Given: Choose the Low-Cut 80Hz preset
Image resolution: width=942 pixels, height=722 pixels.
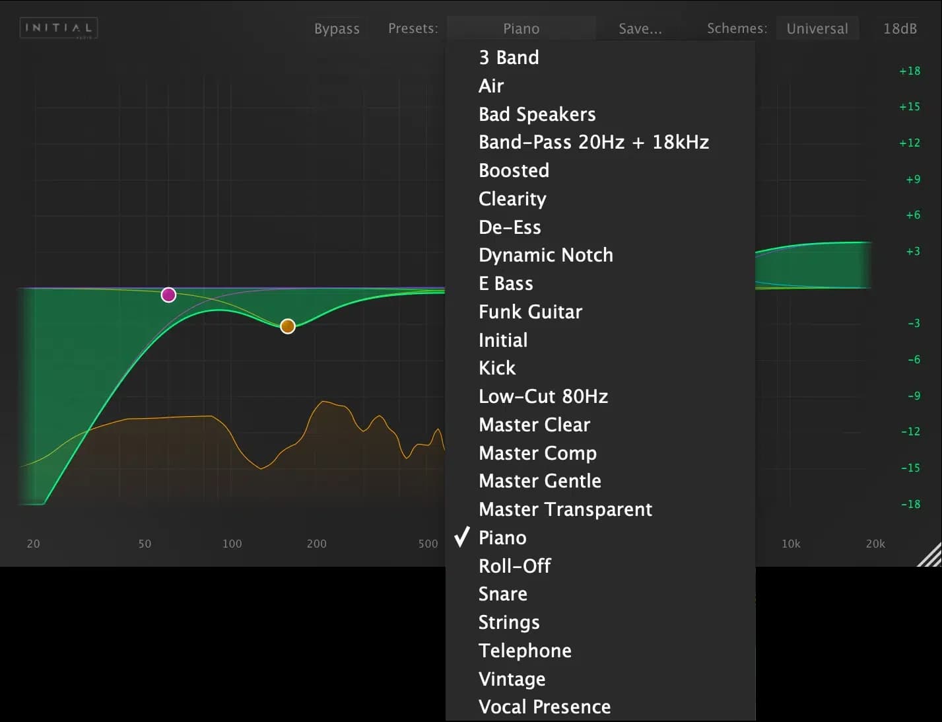Looking at the screenshot, I should point(543,396).
